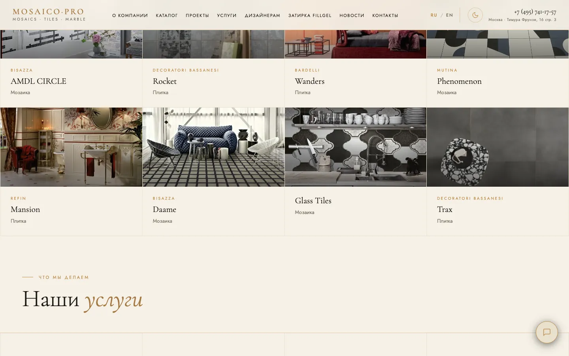
Task: Open the Phenomenon collection title
Action: point(459,81)
